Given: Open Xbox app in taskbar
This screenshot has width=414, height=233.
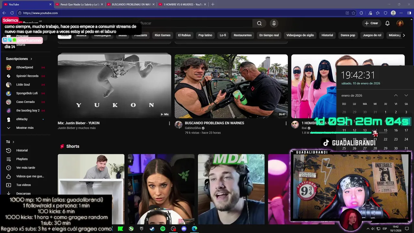Looking at the screenshot, I should tap(131, 228).
